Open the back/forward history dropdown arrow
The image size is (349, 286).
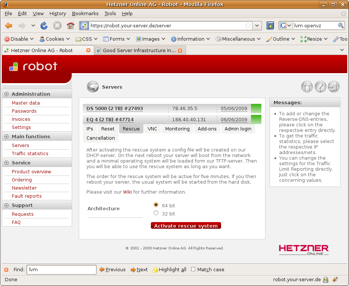33,25
